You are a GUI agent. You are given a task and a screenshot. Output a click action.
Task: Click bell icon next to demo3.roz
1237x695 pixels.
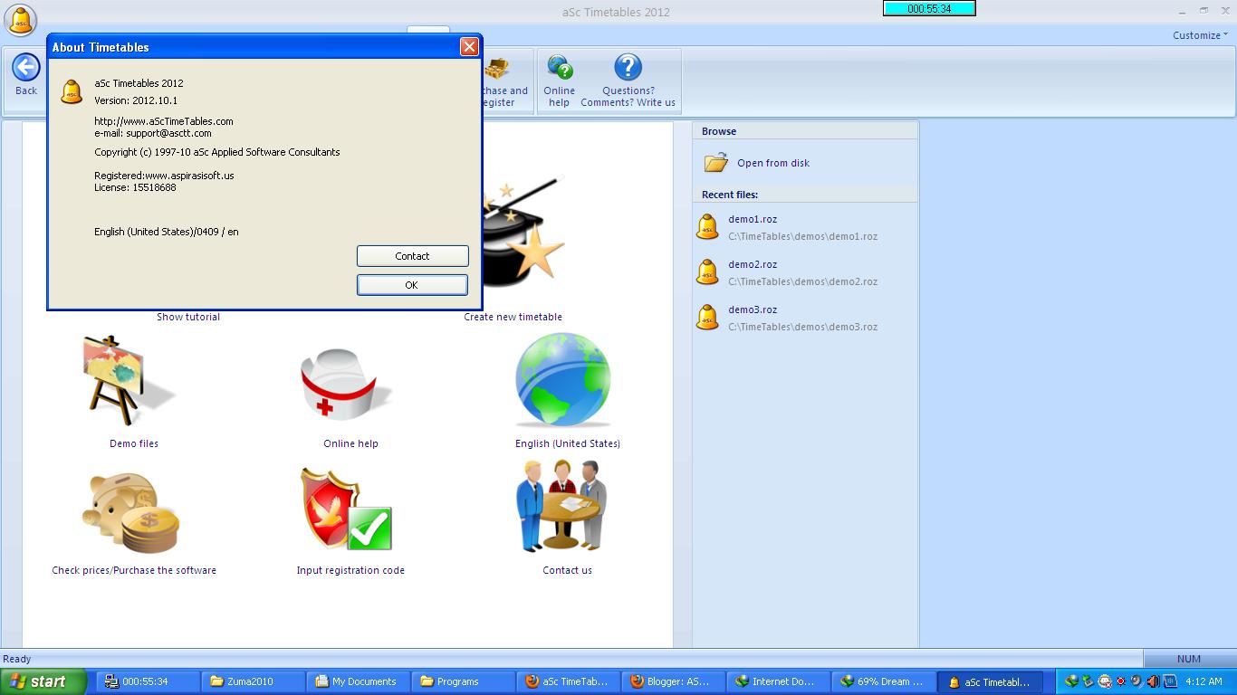coord(707,317)
